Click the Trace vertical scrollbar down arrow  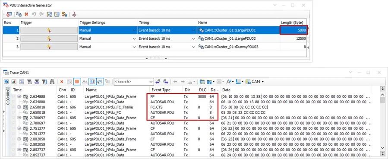[x=383, y=148]
